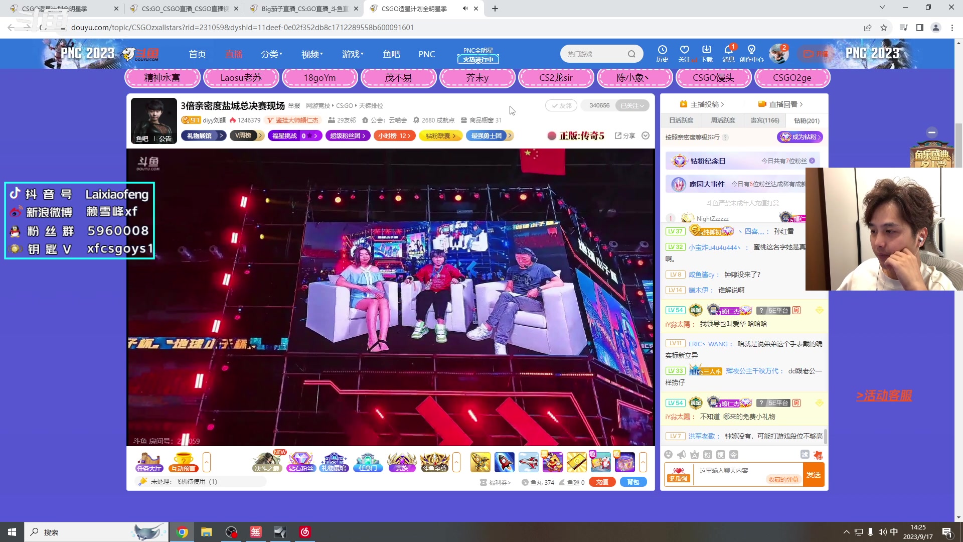Click the red paint splash icon in chat
The width and height of the screenshot is (963, 542).
click(818, 455)
